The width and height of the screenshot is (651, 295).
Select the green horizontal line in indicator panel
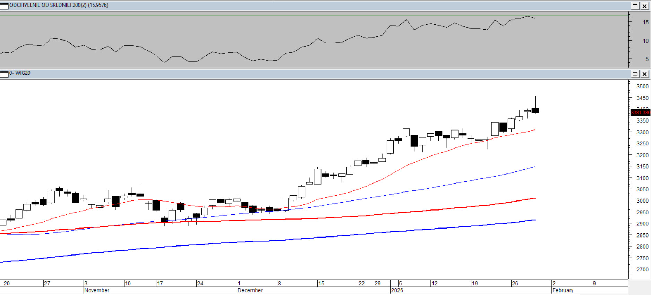[x=312, y=16]
